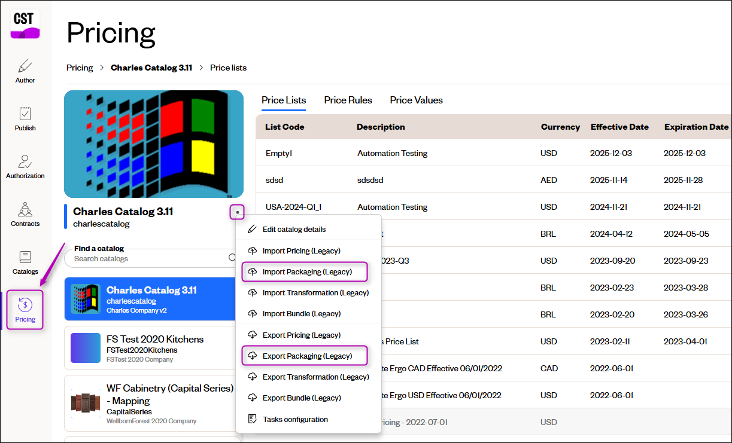Open the Authorization section in sidebar
The height and width of the screenshot is (443, 732).
coord(25,167)
